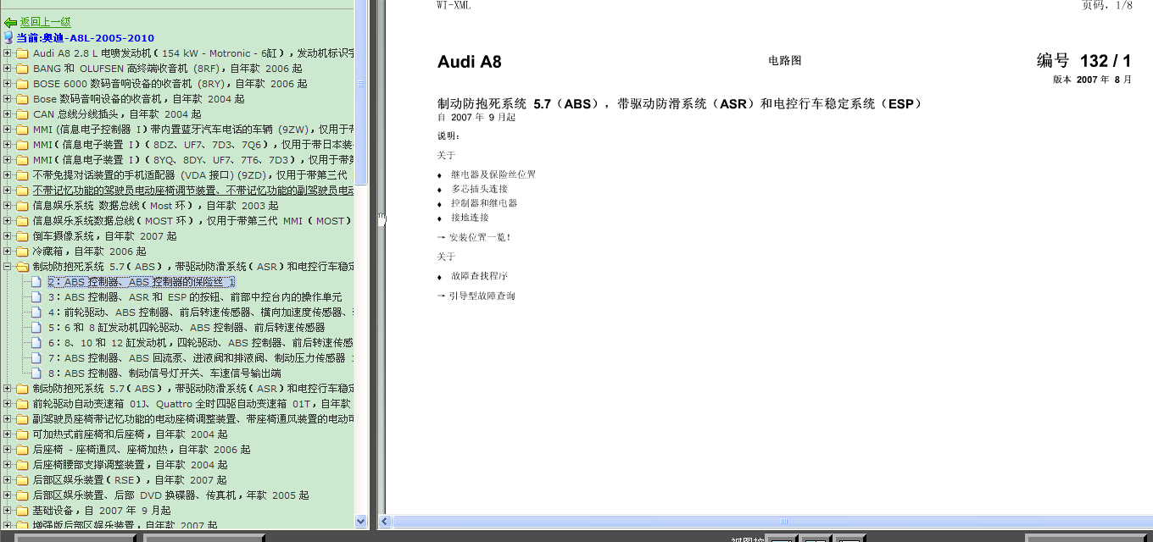Select 冷藏箱，自年款 2006 起
The width and height of the screenshot is (1153, 542).
89,252
